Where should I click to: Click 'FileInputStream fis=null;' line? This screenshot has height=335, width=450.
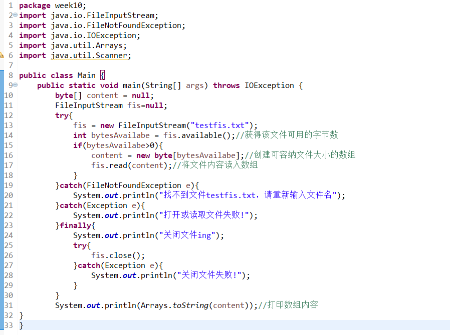coord(111,105)
